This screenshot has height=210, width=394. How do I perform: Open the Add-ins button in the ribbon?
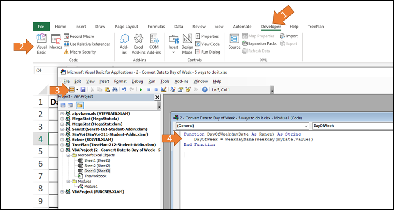coord(124,44)
